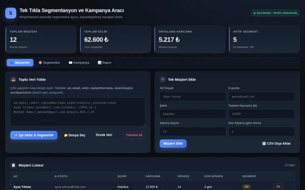Image resolution: width=305 pixels, height=190 pixels.
Task: Click the Toplam Gelir stat card
Action: (115, 39)
